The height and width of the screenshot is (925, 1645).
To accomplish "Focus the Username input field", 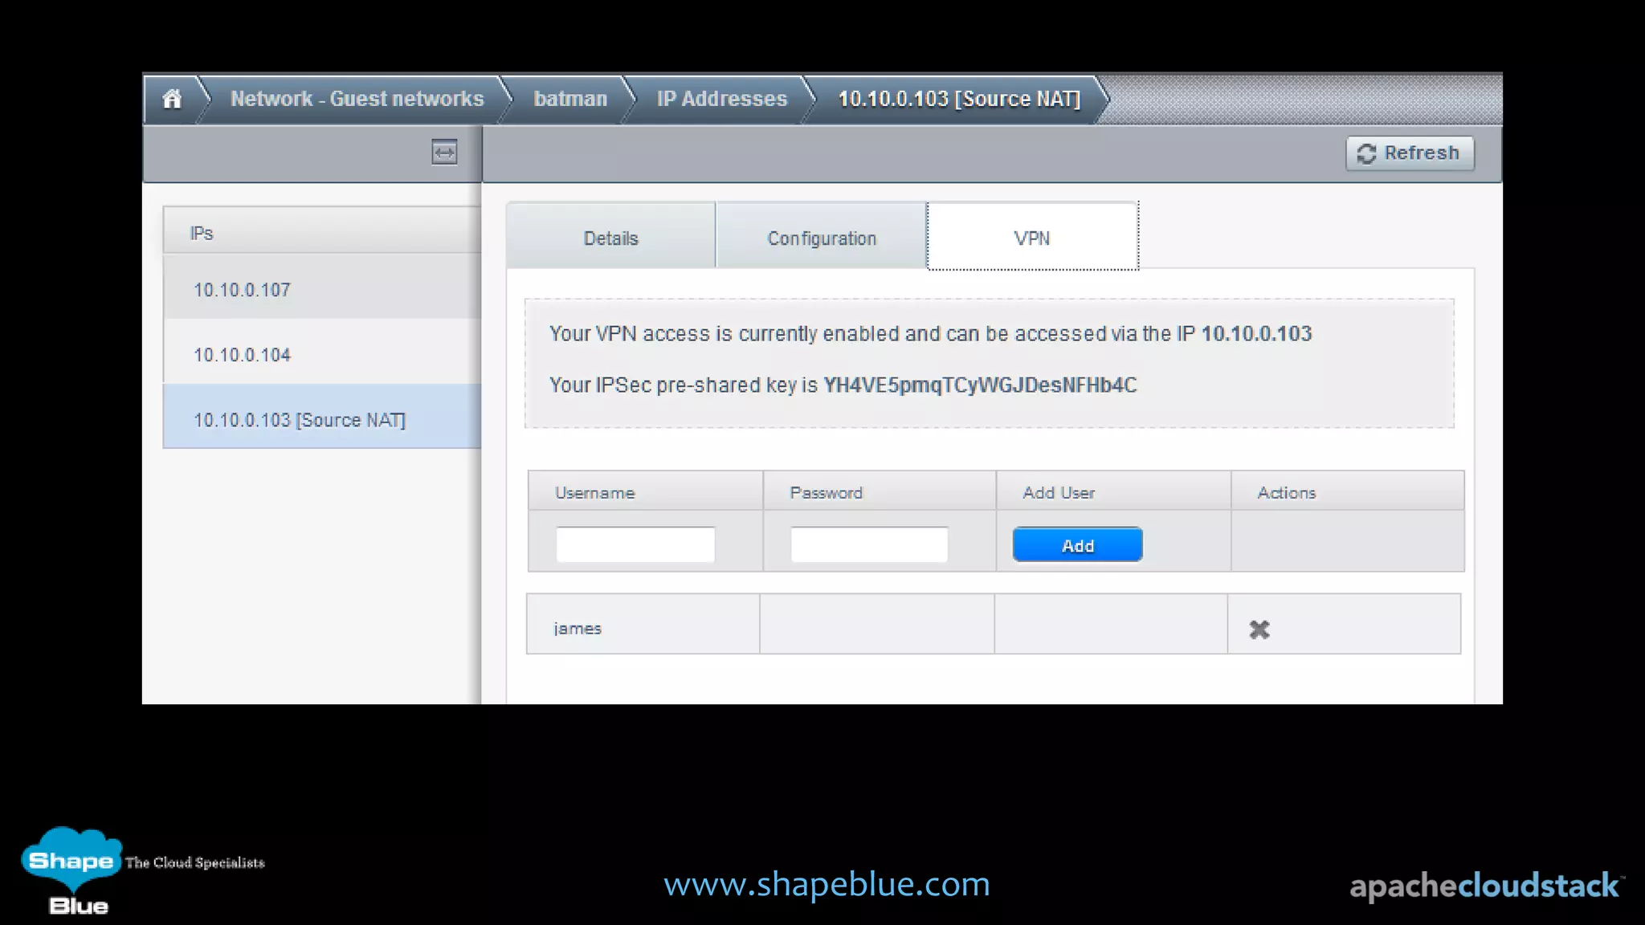I will (635, 544).
